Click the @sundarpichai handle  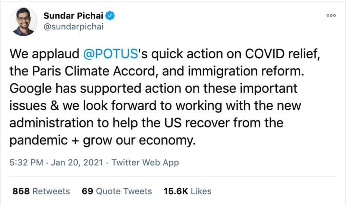coord(73,27)
